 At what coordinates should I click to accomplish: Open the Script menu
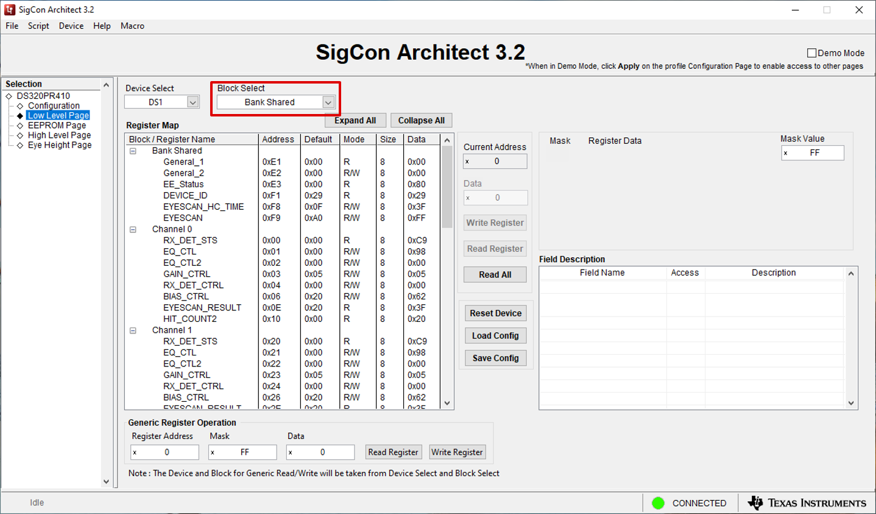coord(38,26)
